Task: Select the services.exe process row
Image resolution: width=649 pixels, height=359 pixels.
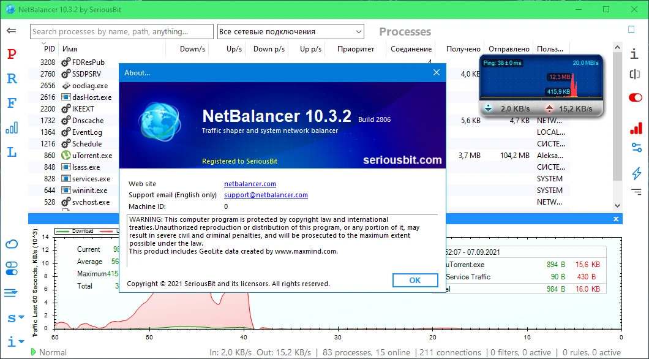Action: pyautogui.click(x=299, y=179)
